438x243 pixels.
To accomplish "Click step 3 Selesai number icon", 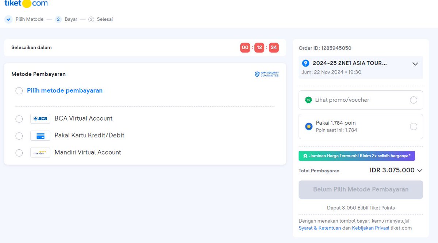I will [x=91, y=19].
